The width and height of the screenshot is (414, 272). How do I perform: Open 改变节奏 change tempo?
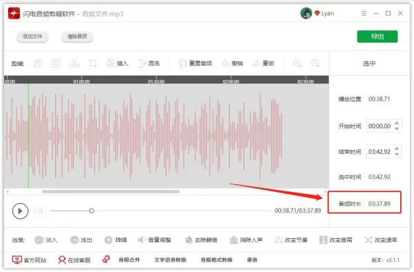(x=291, y=240)
